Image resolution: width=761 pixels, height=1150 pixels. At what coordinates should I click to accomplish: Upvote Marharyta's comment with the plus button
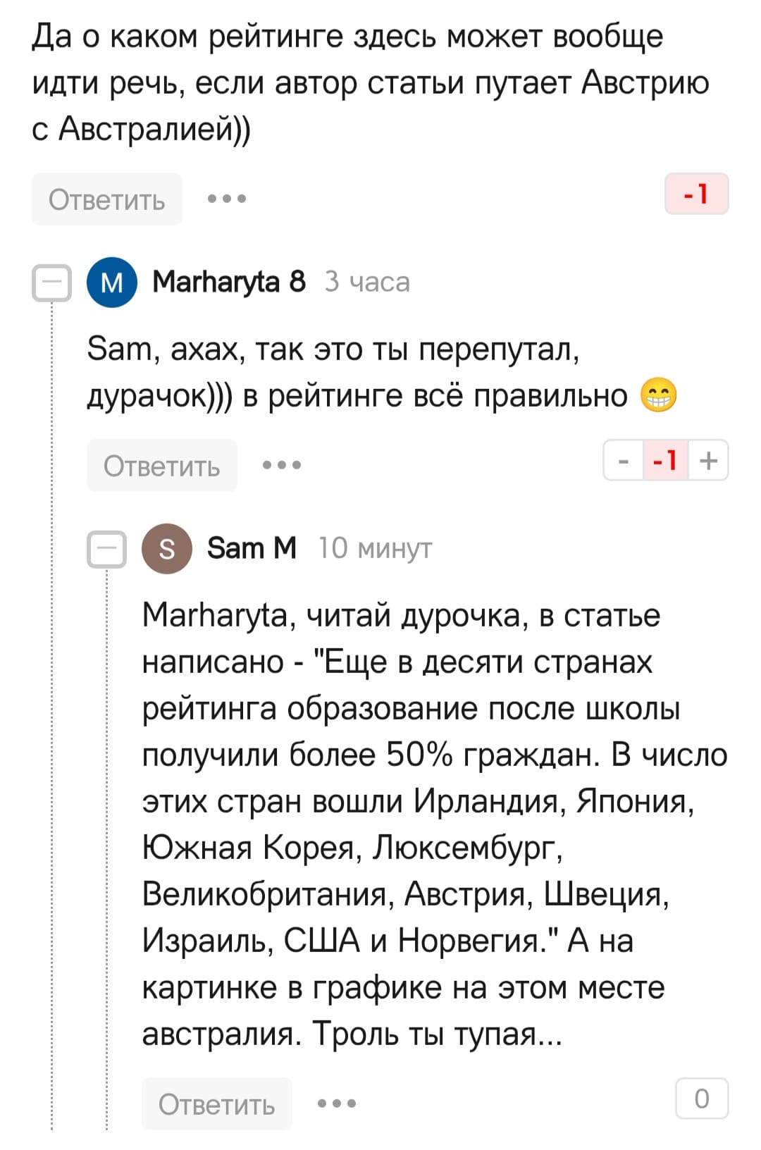[x=708, y=461]
